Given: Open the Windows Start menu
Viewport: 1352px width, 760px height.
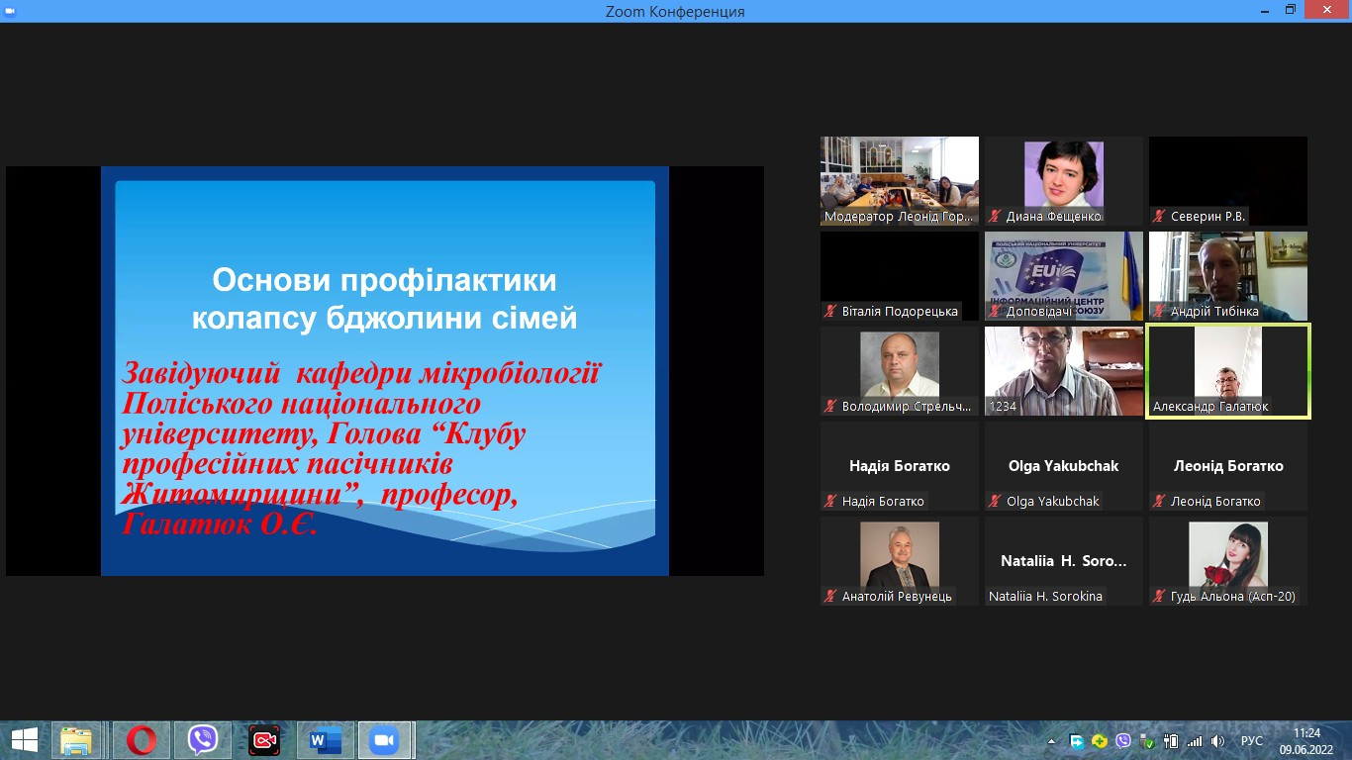Looking at the screenshot, I should (x=24, y=740).
